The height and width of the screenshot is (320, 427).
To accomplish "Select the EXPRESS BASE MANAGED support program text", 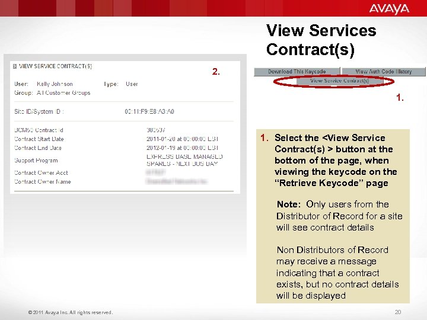I will point(184,160).
